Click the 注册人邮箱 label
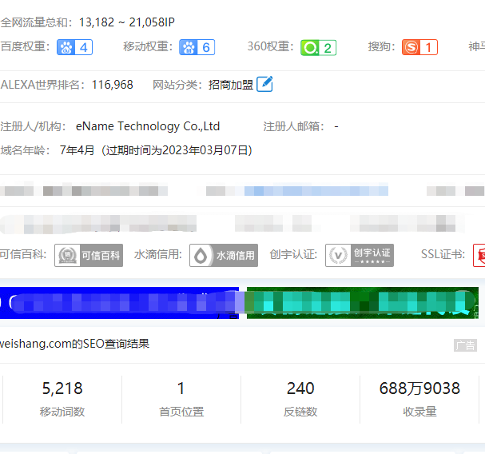 pyautogui.click(x=293, y=126)
